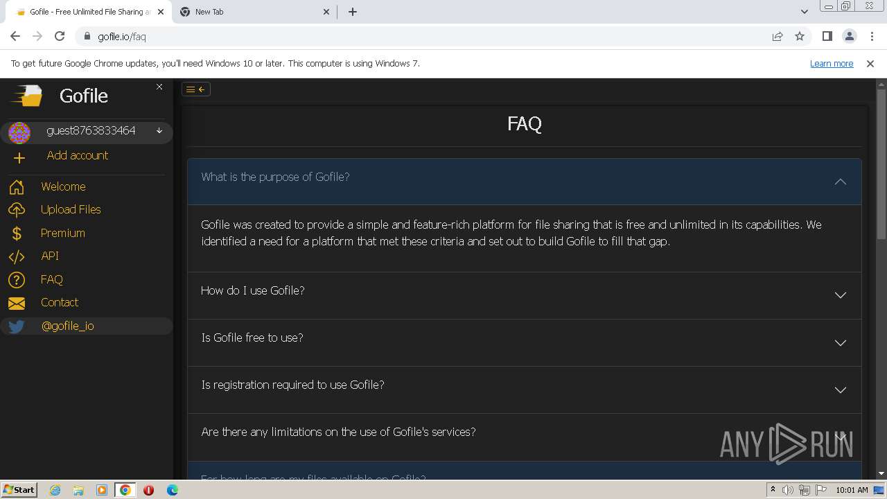This screenshot has height=499, width=887.
Task: Go forward in browser history
Action: coord(37,36)
